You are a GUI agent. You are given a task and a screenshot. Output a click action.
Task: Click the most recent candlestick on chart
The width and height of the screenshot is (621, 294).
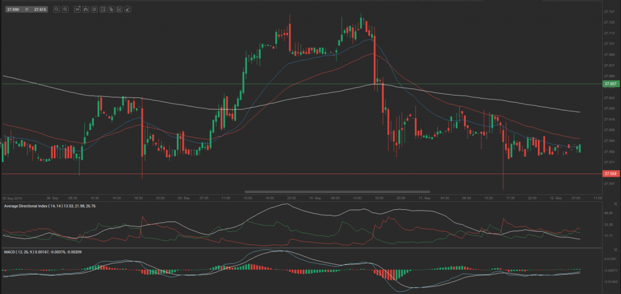tap(580, 148)
